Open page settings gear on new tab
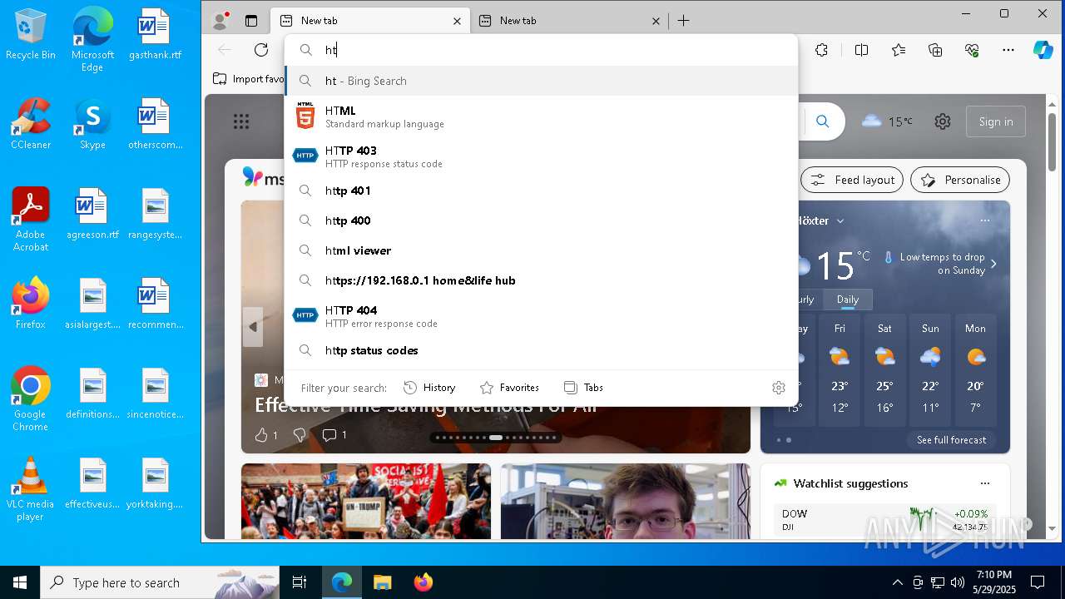The height and width of the screenshot is (599, 1065). 942,121
